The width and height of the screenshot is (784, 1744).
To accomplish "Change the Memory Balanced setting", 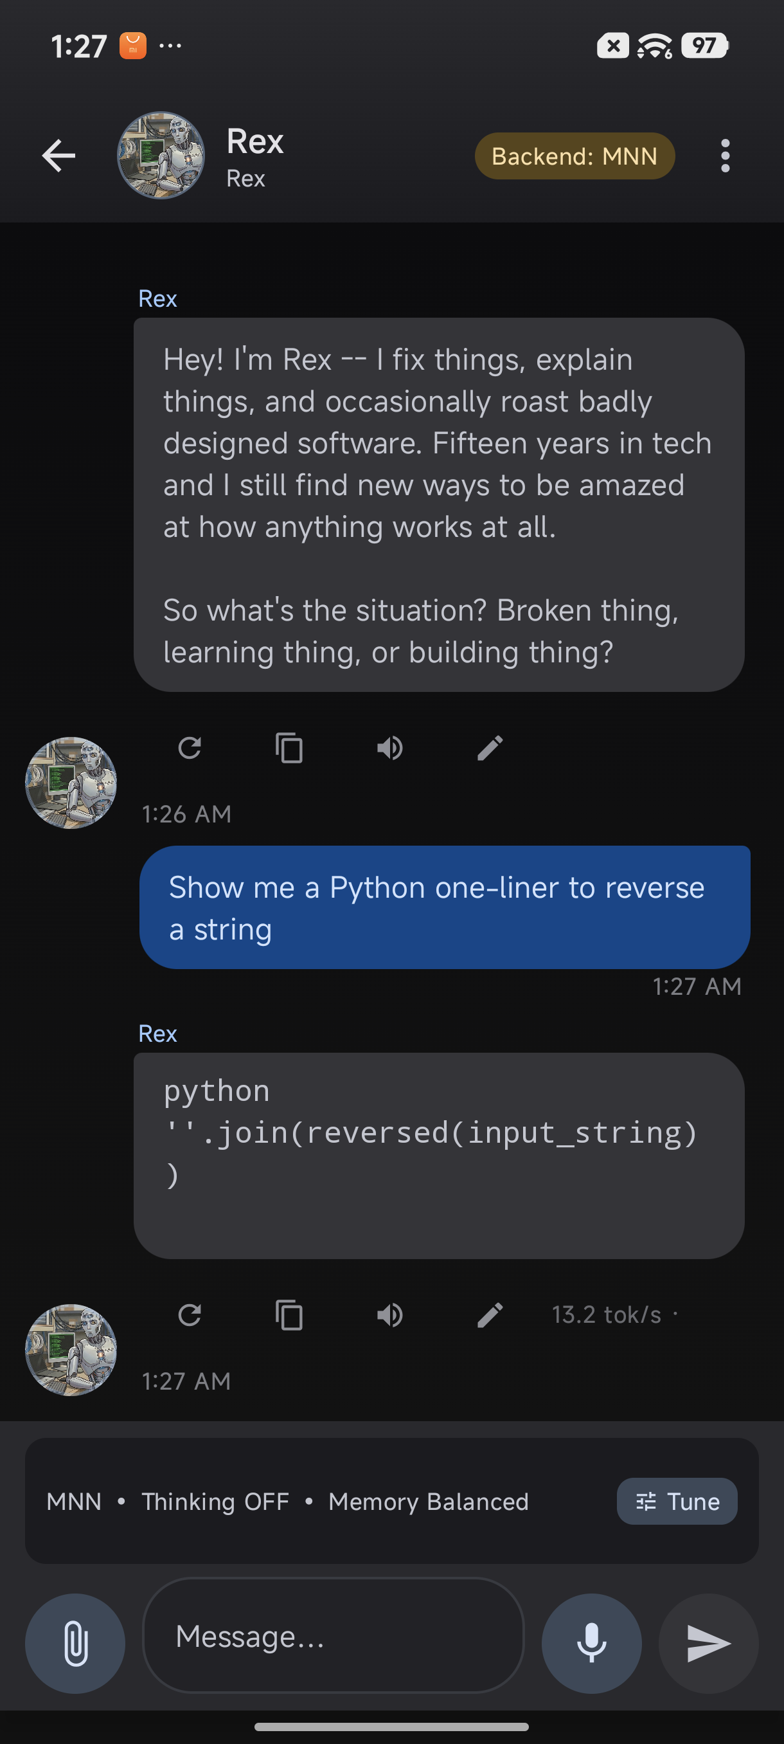I will point(428,1502).
